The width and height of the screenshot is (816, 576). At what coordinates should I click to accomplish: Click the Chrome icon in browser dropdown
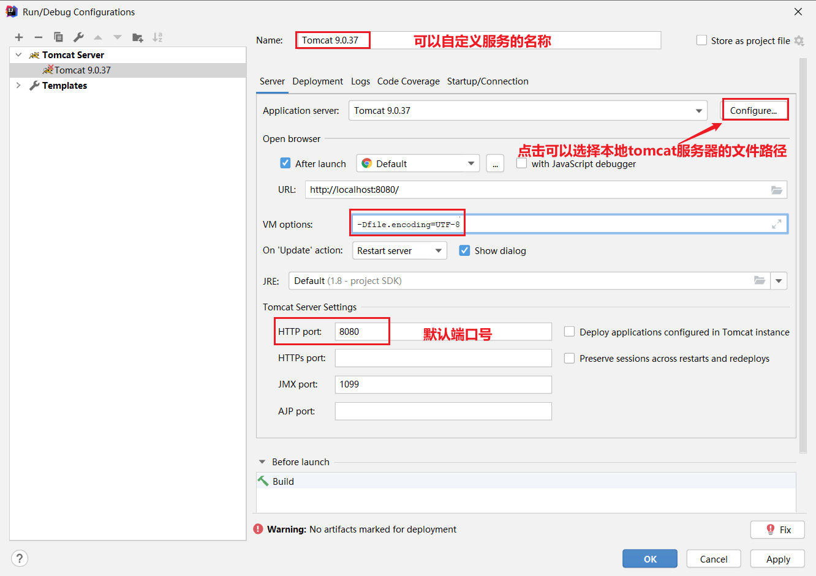[x=367, y=163]
